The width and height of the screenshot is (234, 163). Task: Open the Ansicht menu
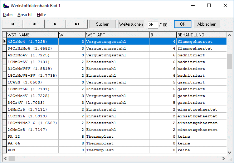pyautogui.click(x=24, y=15)
